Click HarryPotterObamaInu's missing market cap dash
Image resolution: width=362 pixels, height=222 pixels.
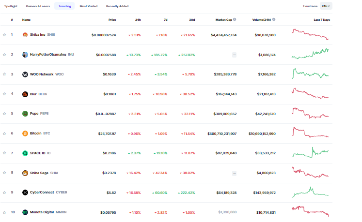tap(235, 55)
